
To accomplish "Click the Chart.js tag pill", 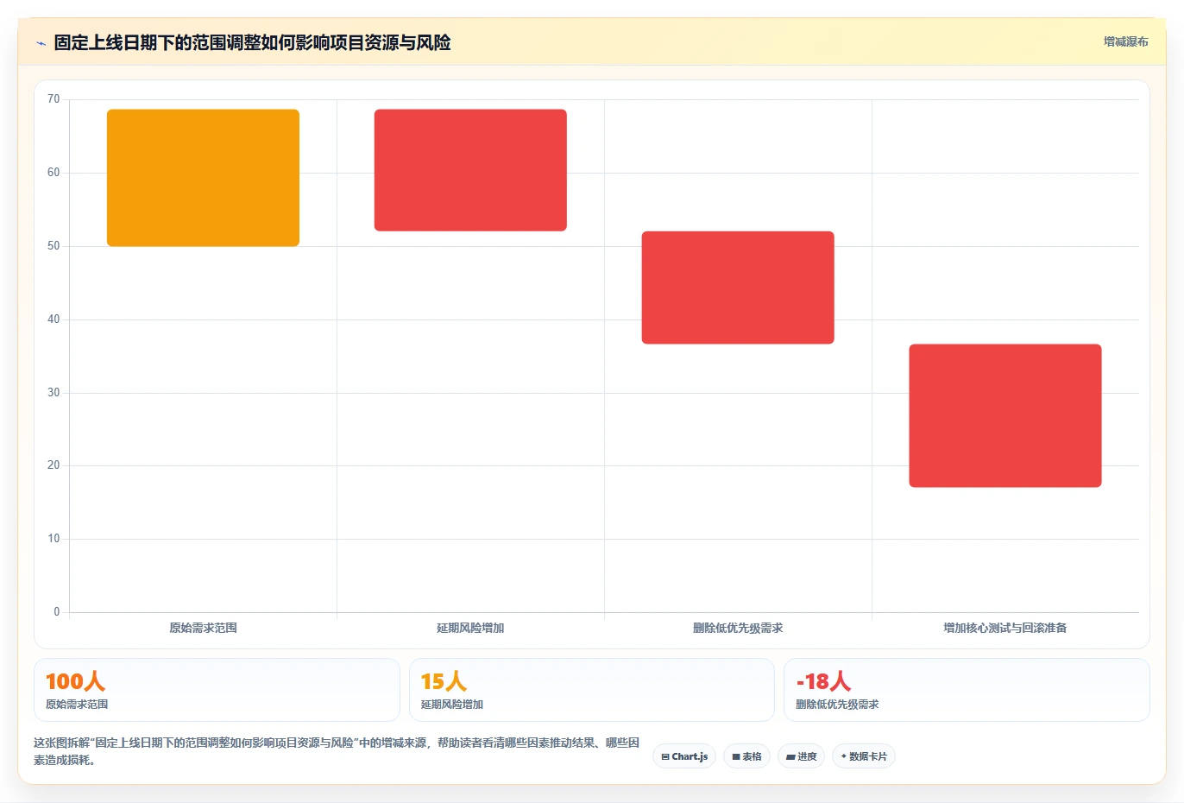I will coord(684,756).
